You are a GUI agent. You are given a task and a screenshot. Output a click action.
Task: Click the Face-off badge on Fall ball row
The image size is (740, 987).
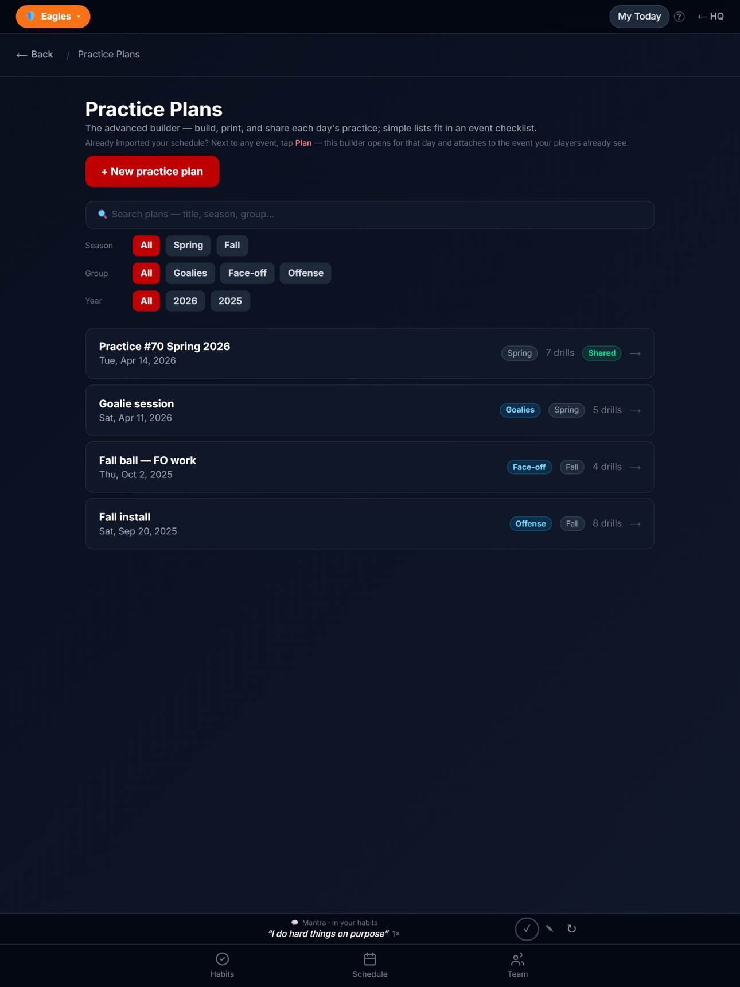[529, 467]
